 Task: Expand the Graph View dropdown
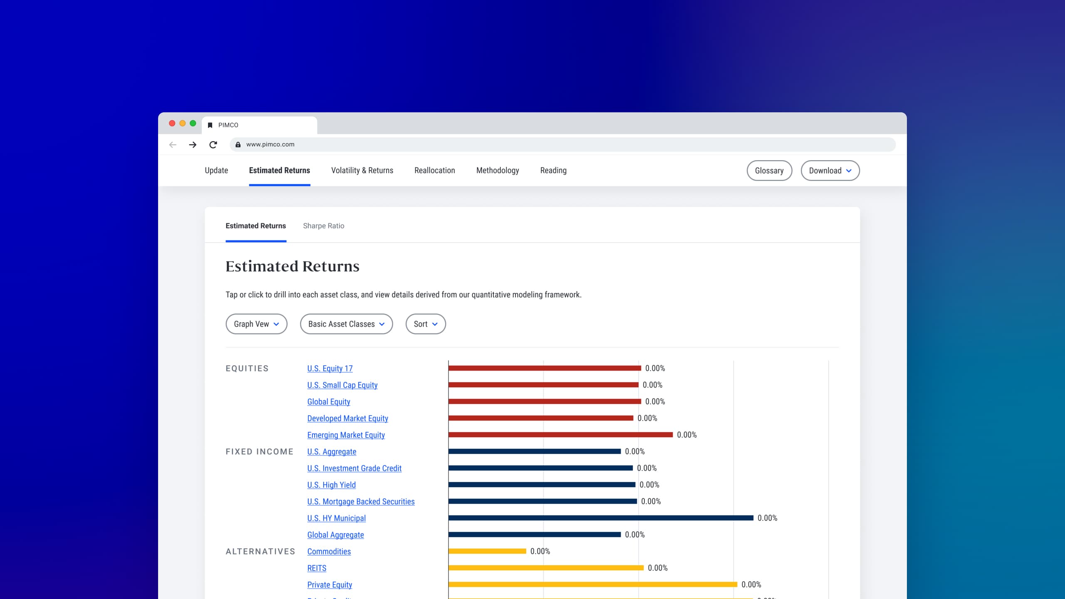[x=256, y=324]
